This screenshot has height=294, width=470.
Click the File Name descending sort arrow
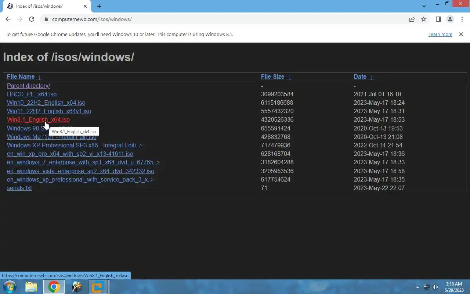pos(40,77)
